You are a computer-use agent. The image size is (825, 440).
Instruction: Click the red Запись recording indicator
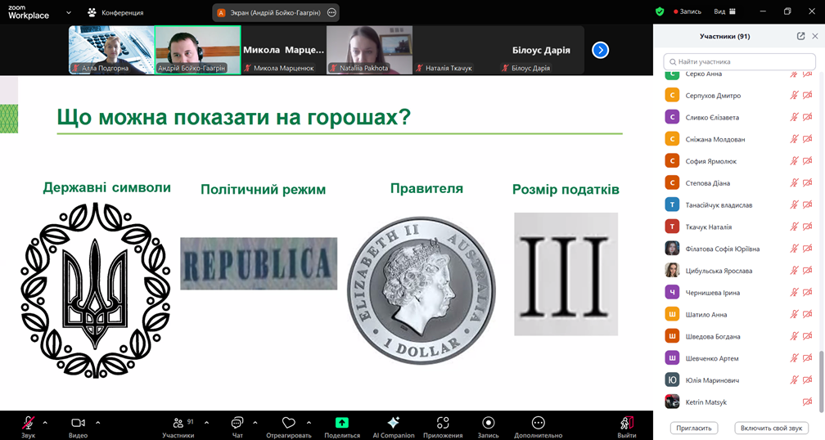tap(687, 11)
